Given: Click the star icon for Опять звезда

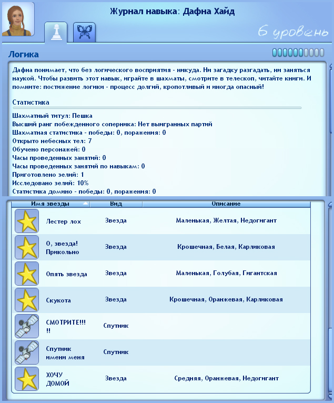Looking at the screenshot, I should coord(27,274).
